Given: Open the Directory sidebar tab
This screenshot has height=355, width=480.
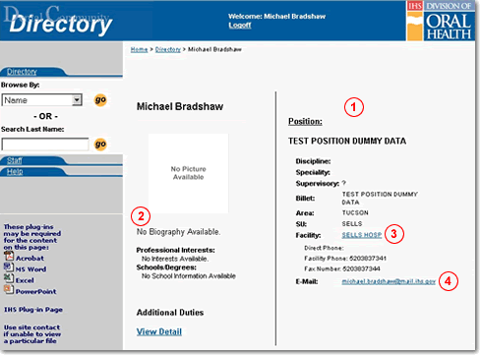Looking at the screenshot, I should click(22, 72).
